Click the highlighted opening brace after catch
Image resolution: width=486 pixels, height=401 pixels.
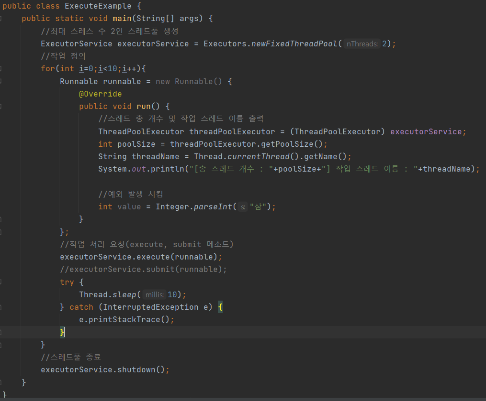(x=220, y=307)
